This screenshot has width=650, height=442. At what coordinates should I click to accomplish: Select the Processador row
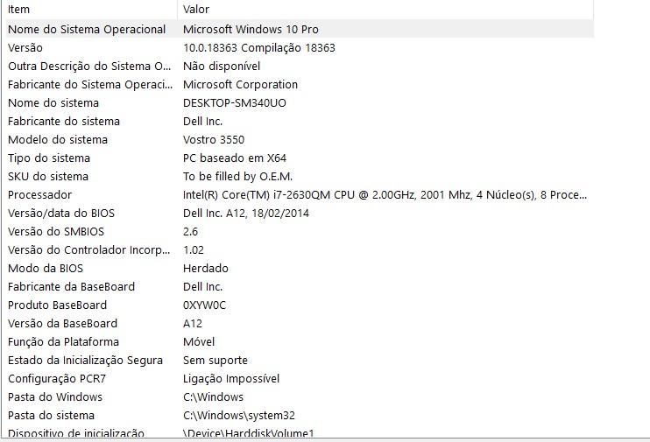coord(300,194)
